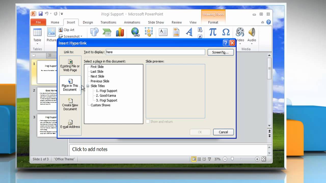Select slide title 2. Good Karma
This screenshot has height=183, width=326.
[106, 96]
